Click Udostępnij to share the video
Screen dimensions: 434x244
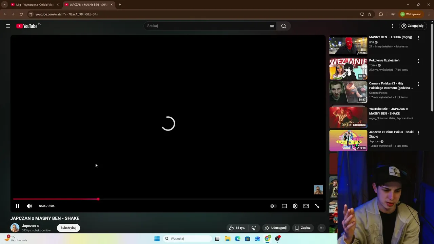(x=276, y=228)
